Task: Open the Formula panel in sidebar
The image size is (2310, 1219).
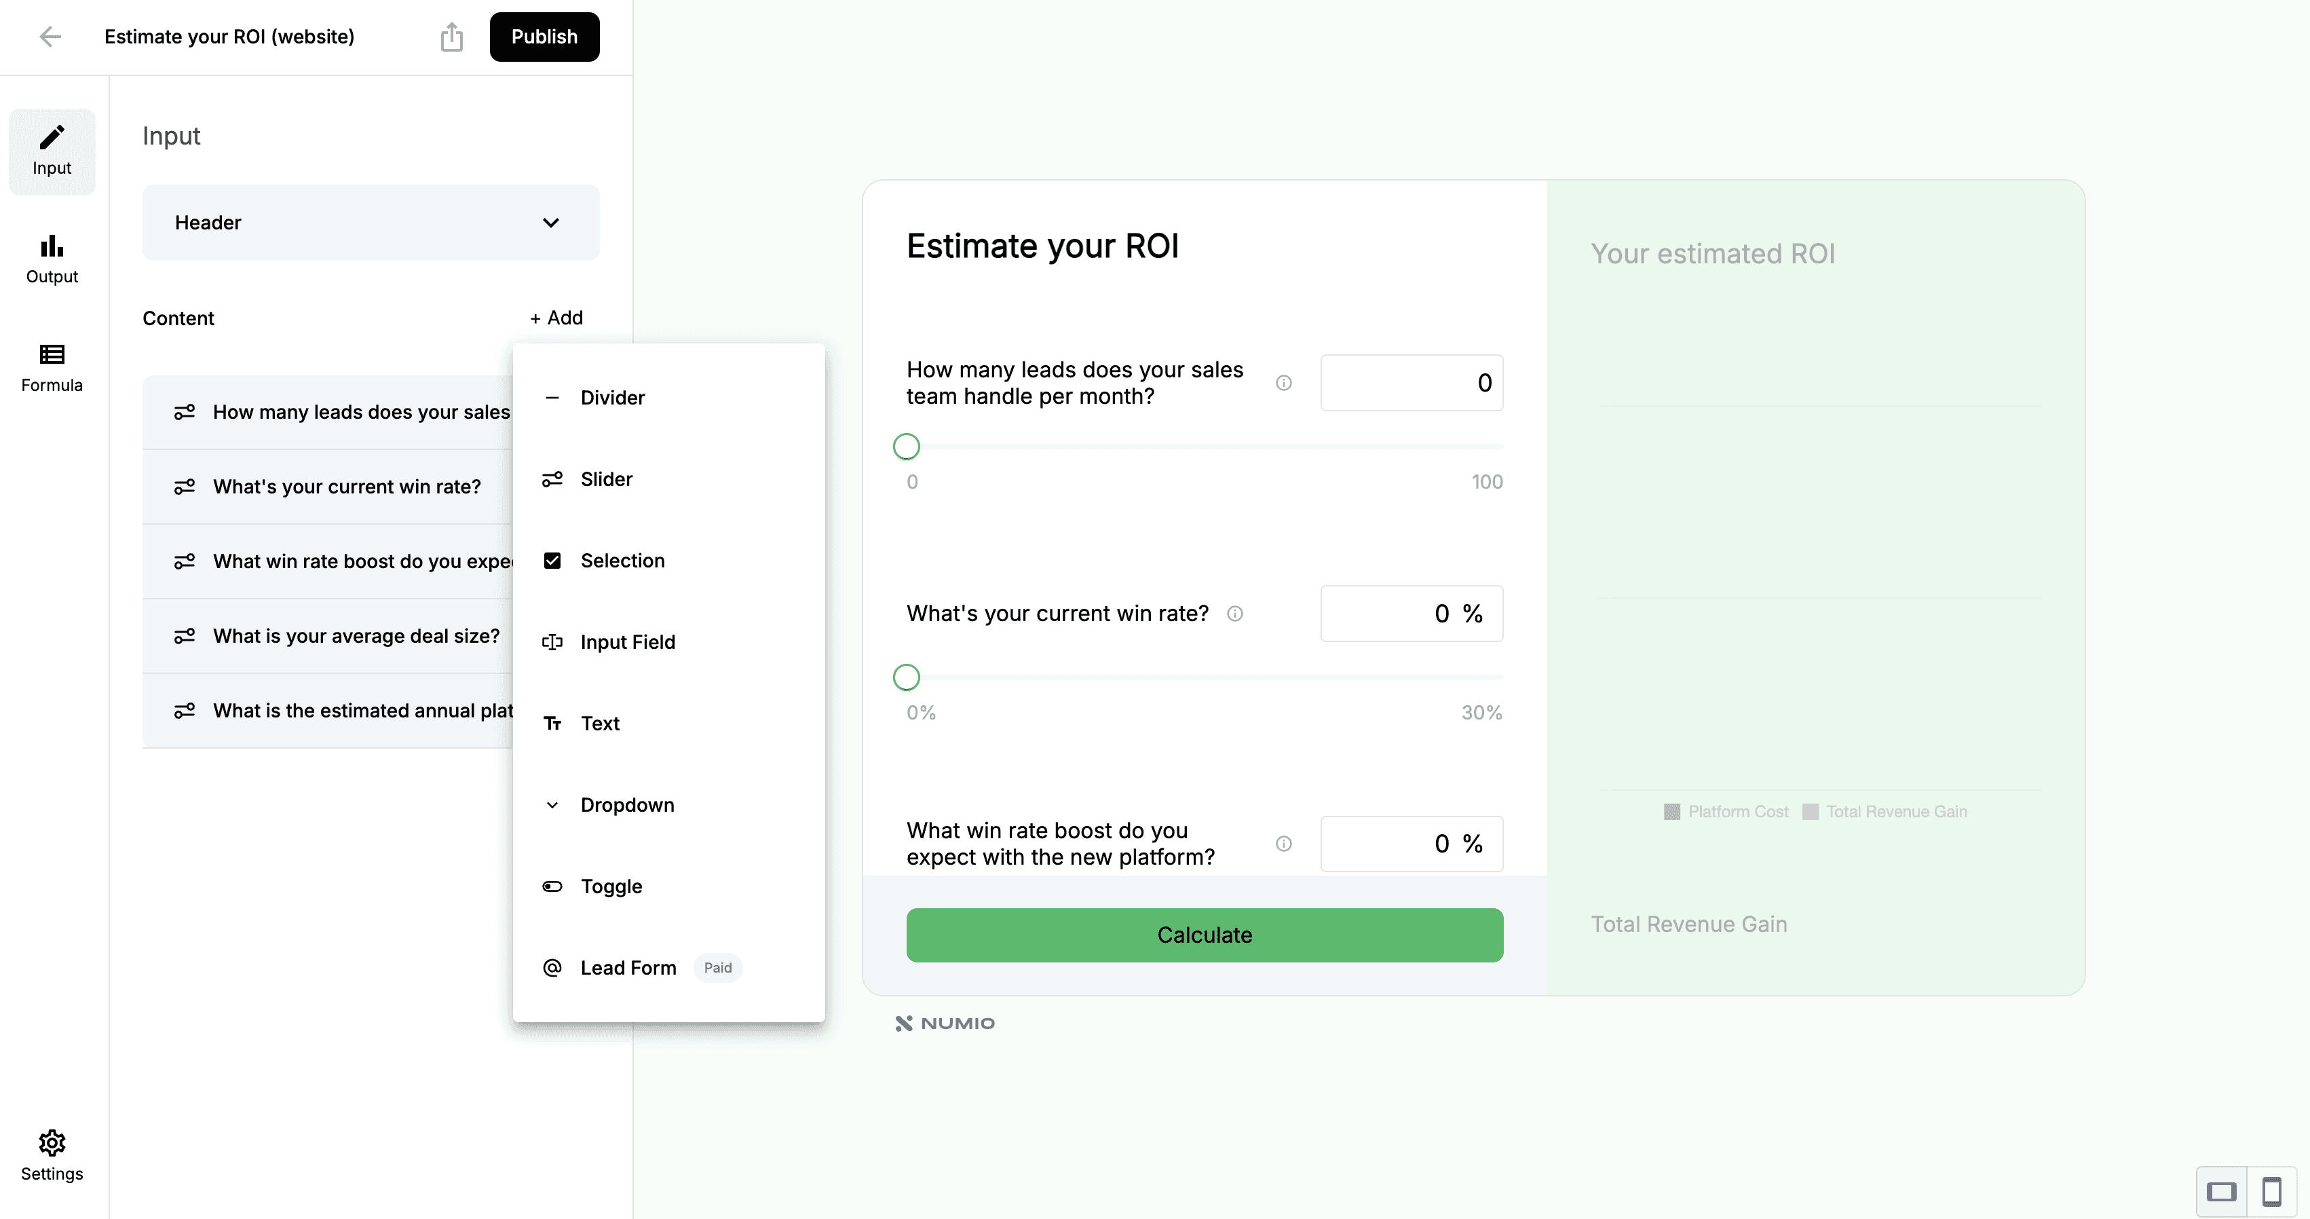Action: coord(52,368)
